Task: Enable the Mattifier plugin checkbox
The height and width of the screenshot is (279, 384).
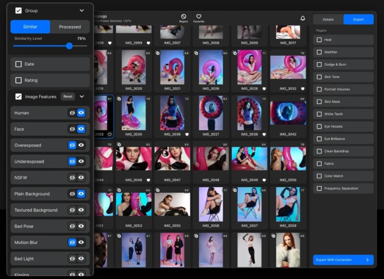Action: pos(319,52)
